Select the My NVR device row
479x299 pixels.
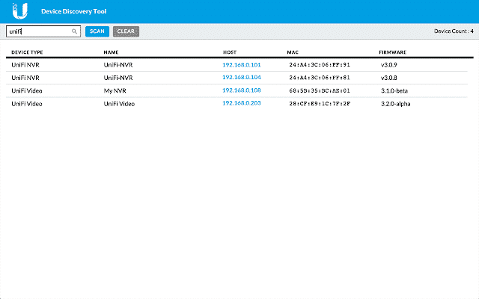116,90
